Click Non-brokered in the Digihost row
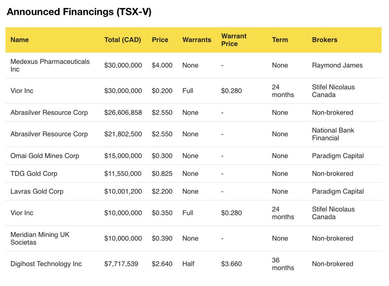The width and height of the screenshot is (389, 286). click(333, 264)
